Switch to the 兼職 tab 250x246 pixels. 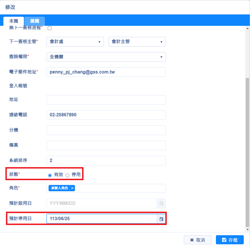34,21
